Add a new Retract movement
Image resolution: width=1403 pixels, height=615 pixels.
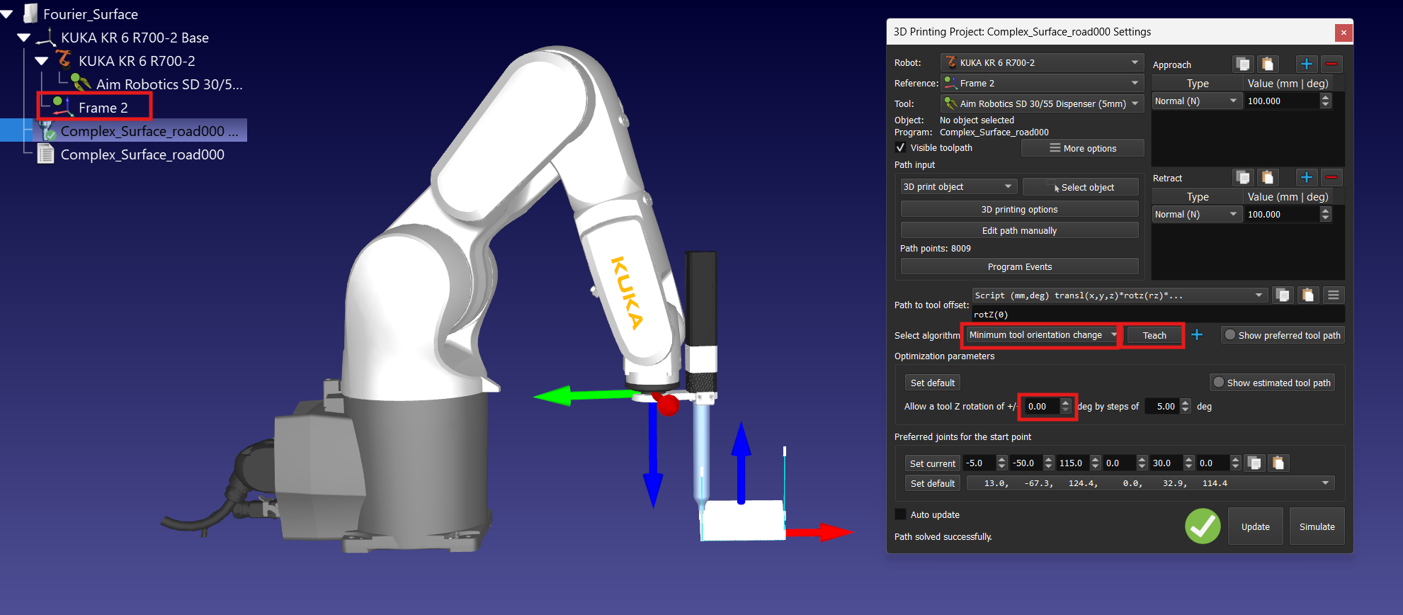(x=1307, y=177)
